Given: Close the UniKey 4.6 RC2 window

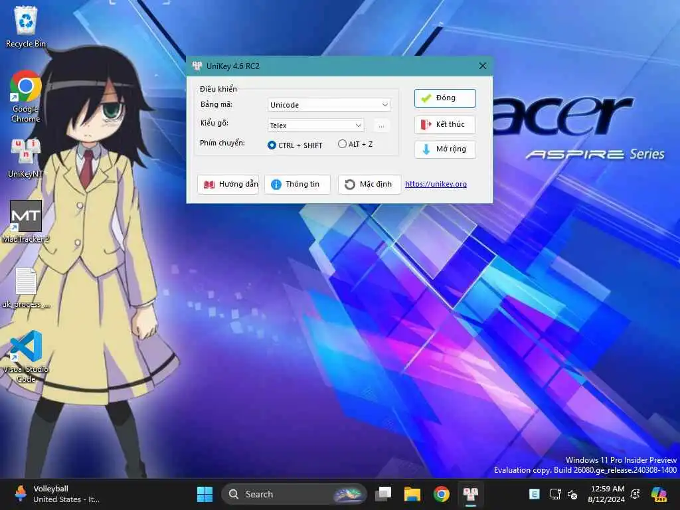Looking at the screenshot, I should (483, 66).
